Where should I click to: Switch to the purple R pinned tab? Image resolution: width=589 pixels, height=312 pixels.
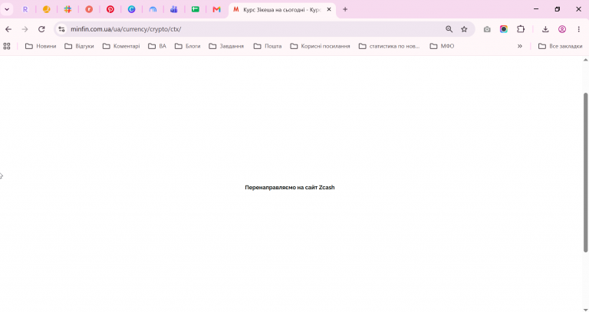tap(25, 9)
